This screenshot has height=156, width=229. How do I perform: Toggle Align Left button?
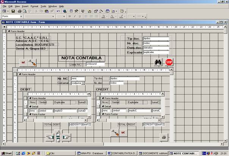click(86, 16)
